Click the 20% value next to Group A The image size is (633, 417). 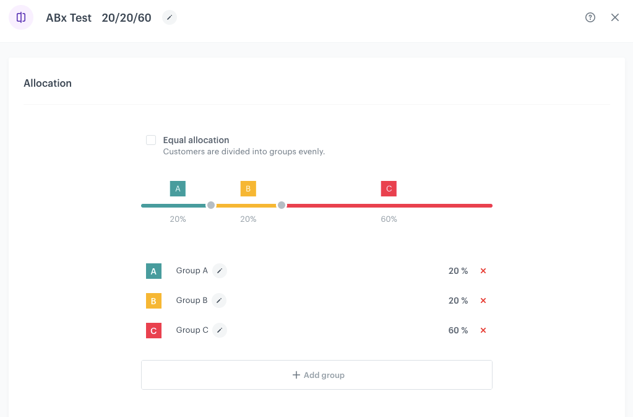tap(457, 271)
